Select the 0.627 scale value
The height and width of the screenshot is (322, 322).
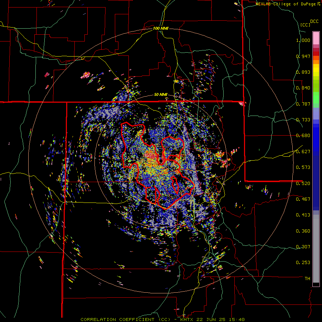click(303, 152)
